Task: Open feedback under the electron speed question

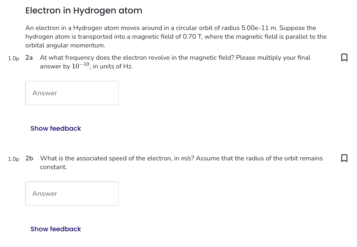Action: 55,229
